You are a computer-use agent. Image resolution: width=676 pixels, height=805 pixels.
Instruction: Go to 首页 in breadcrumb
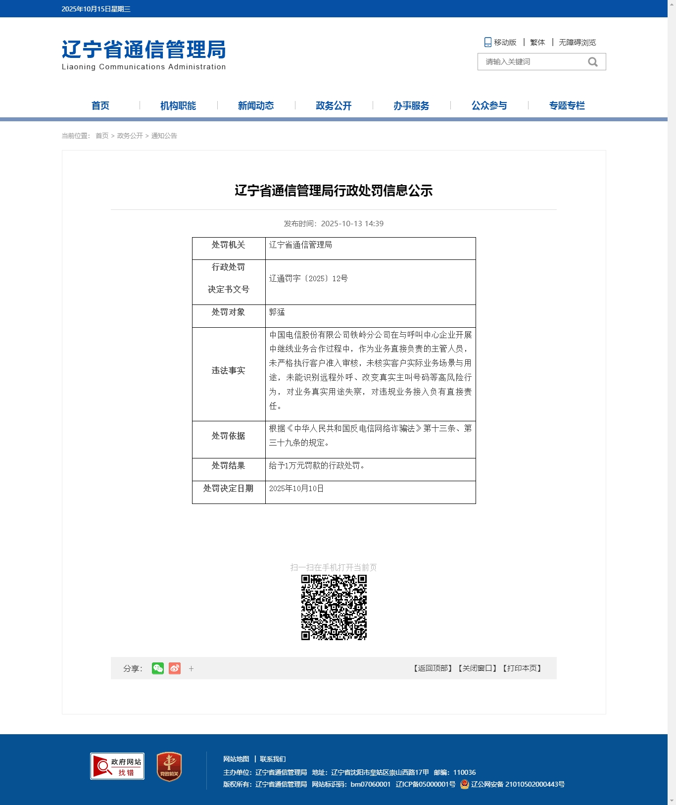[x=102, y=136]
